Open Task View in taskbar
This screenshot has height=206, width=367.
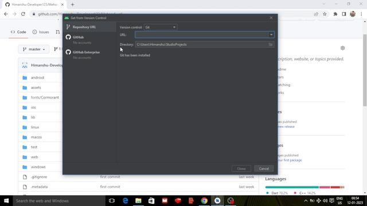112,201
